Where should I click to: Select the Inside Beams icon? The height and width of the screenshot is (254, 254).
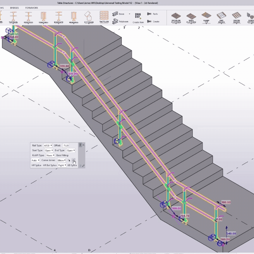click(x=236, y=17)
